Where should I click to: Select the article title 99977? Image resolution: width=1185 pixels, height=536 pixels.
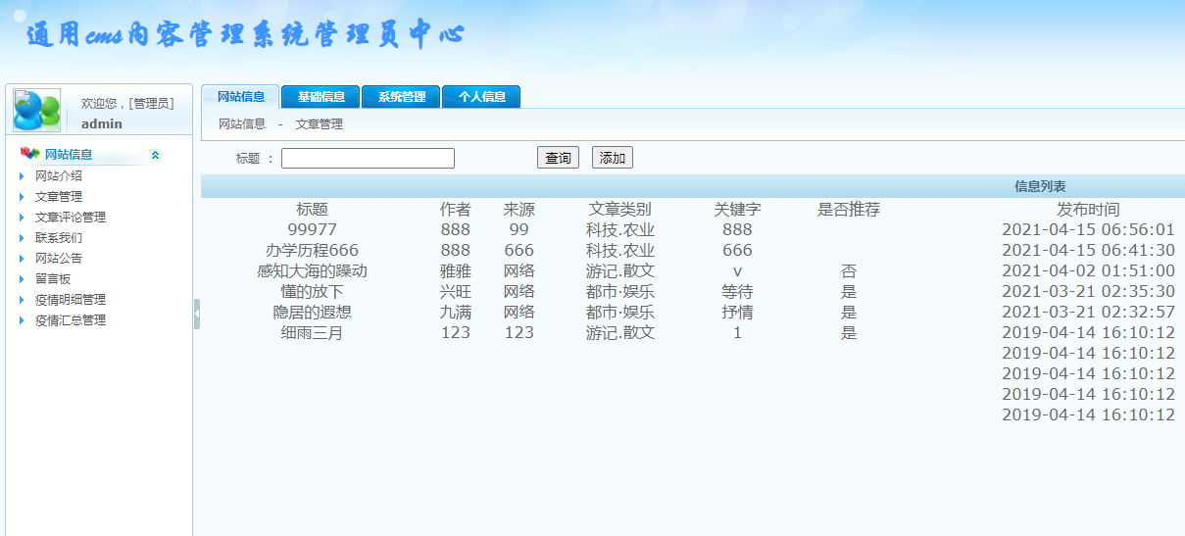(312, 230)
